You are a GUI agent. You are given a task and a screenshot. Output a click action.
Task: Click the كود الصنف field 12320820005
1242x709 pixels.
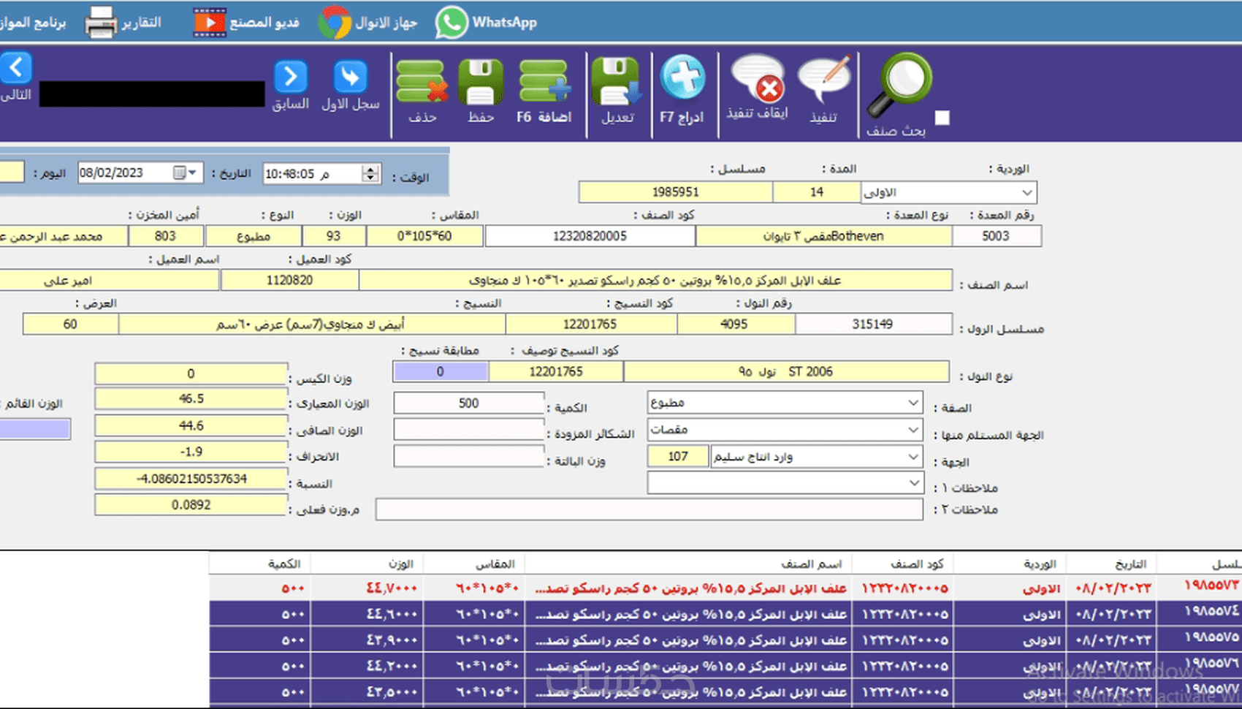590,236
